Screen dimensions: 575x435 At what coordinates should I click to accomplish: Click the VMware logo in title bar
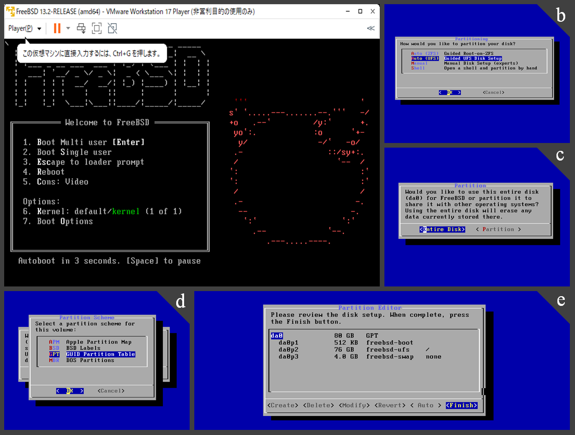(x=10, y=11)
